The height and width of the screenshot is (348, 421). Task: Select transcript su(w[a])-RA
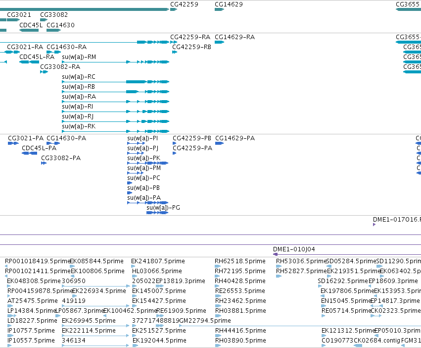click(79, 96)
